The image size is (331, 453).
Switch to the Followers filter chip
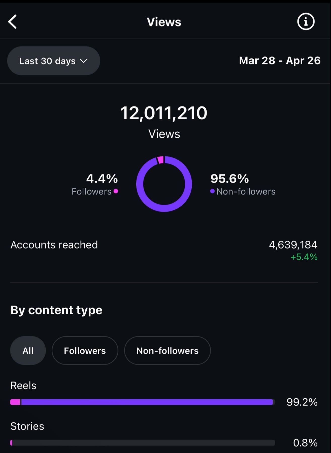coord(85,351)
